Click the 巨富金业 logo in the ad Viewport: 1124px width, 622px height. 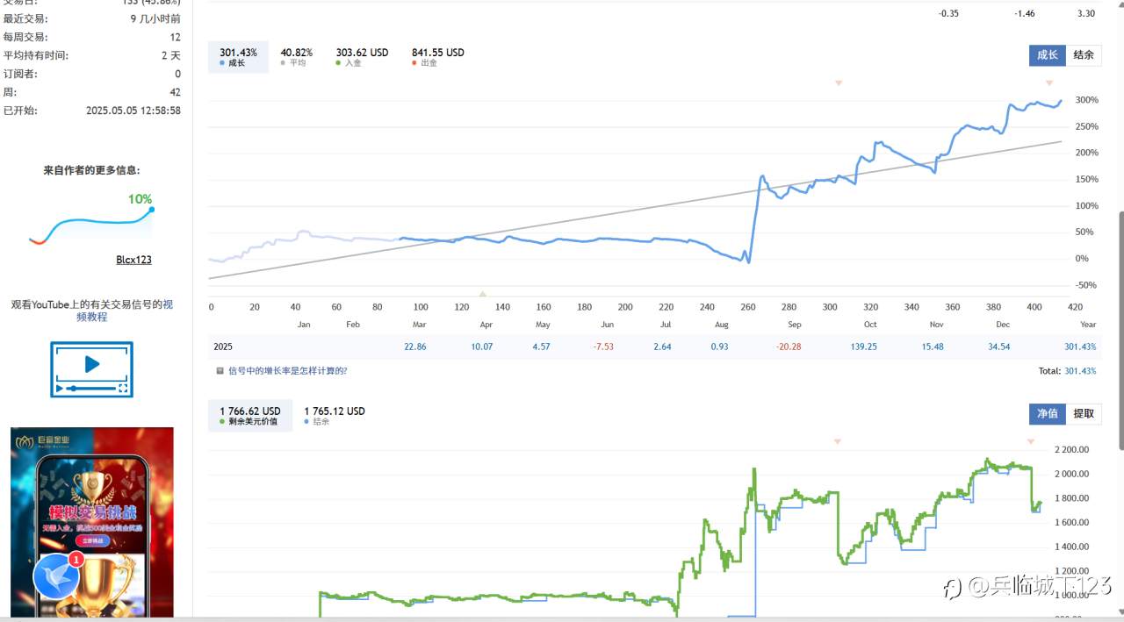coord(40,443)
